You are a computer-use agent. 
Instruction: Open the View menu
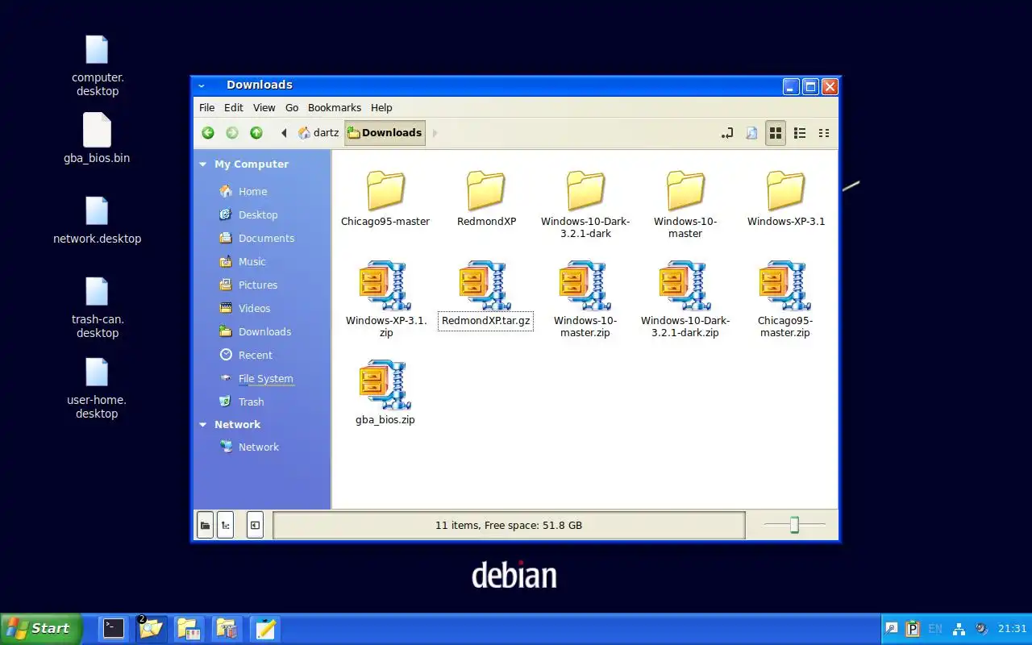coord(264,108)
